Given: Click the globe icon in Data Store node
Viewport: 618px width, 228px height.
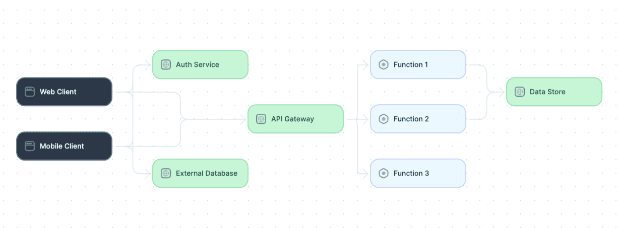Looking at the screenshot, I should (x=520, y=92).
